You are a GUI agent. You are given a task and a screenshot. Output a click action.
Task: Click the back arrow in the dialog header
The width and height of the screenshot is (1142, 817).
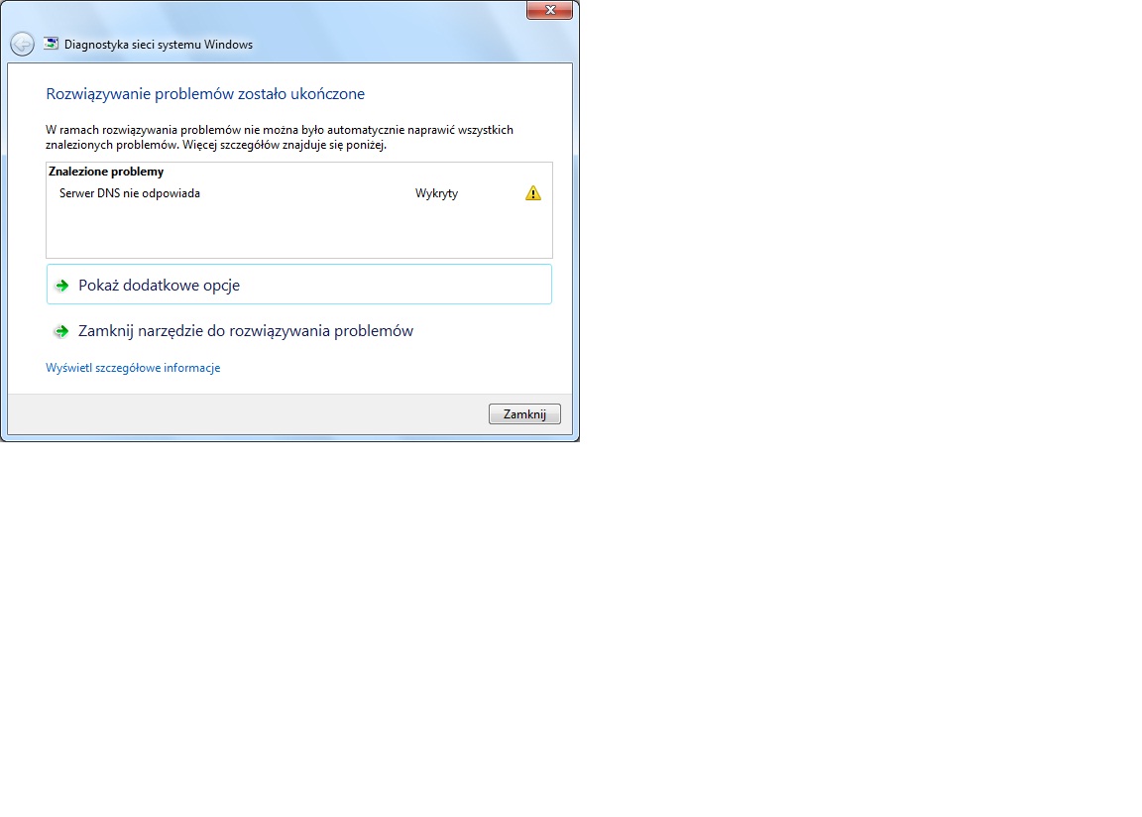coord(23,45)
